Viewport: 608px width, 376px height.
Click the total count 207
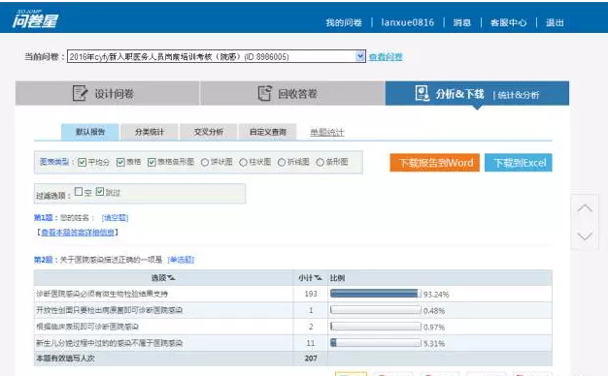311,359
